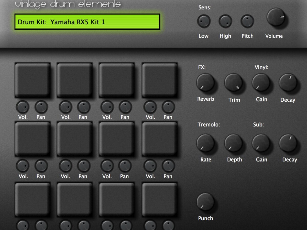This screenshot has width=307, height=230.
Task: Click the Sub Gain knob
Action: point(261,143)
